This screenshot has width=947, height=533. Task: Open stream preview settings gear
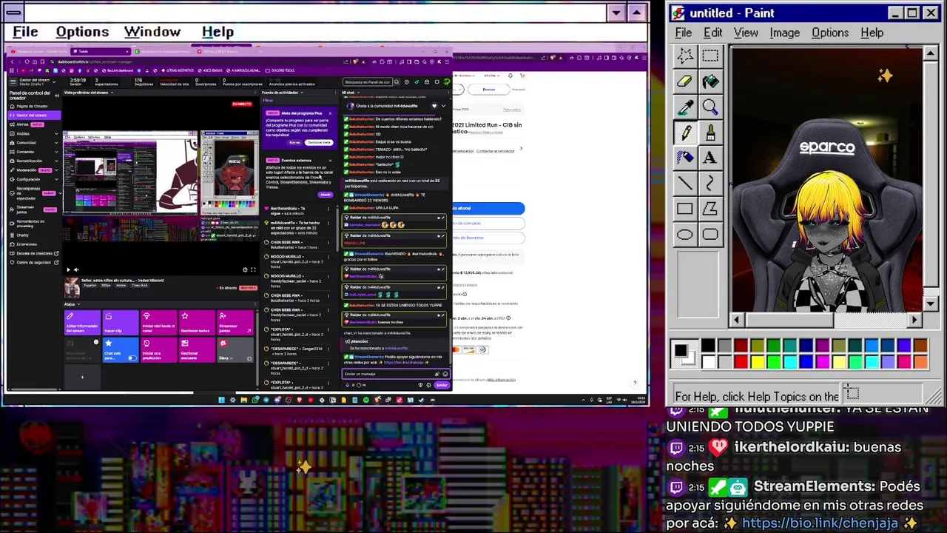245,269
